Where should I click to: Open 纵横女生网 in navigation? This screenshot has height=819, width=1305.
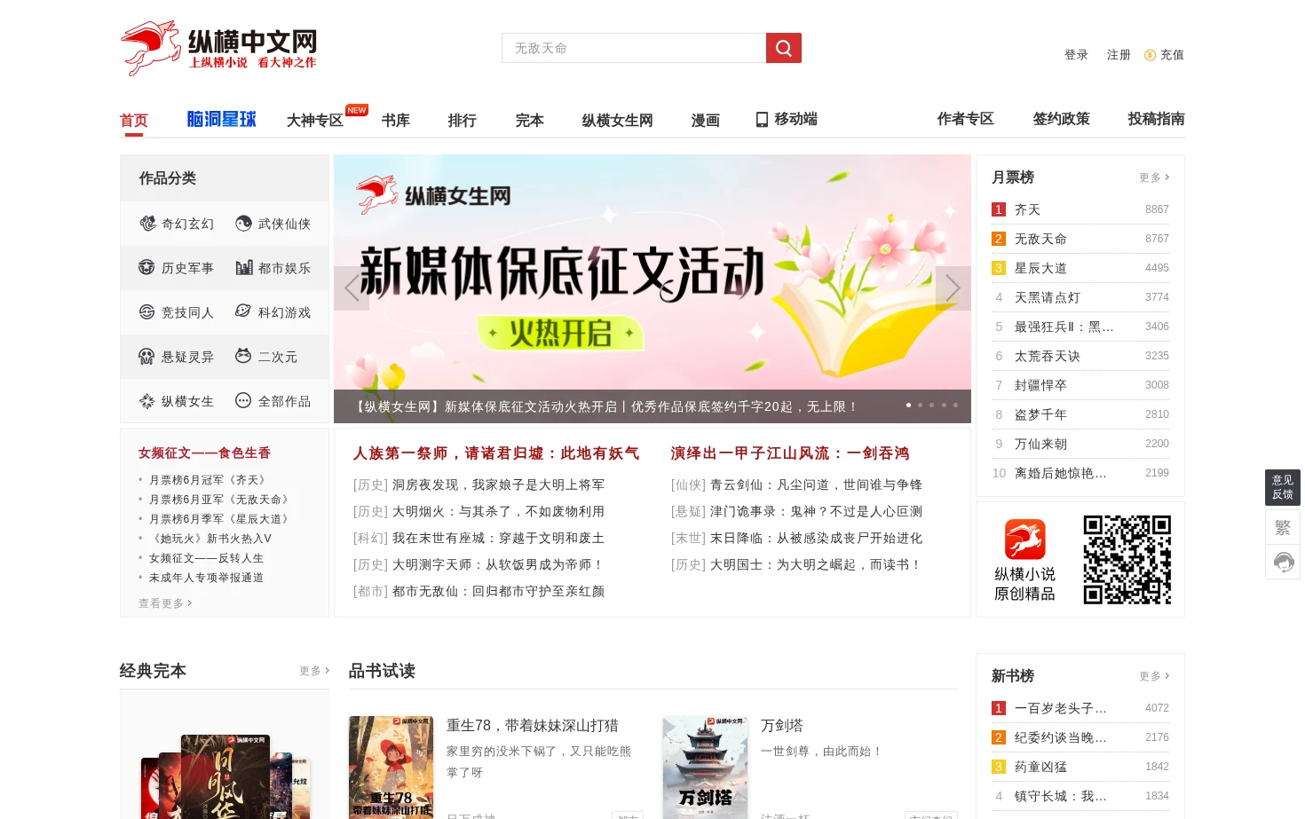click(x=618, y=120)
